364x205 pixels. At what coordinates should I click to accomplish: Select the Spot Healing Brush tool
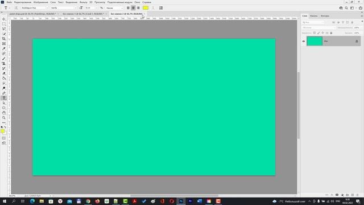pos(4,54)
